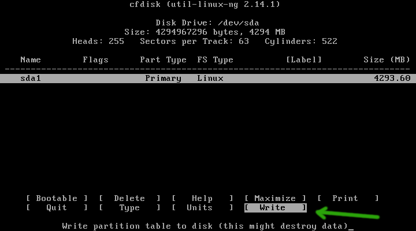Click the Cylinders: 522 text
Screen dimensions: 416x231
[x=301, y=42]
